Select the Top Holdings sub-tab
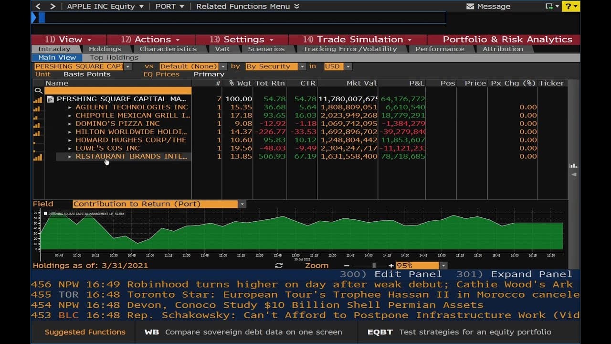The height and width of the screenshot is (344, 611). [x=114, y=57]
